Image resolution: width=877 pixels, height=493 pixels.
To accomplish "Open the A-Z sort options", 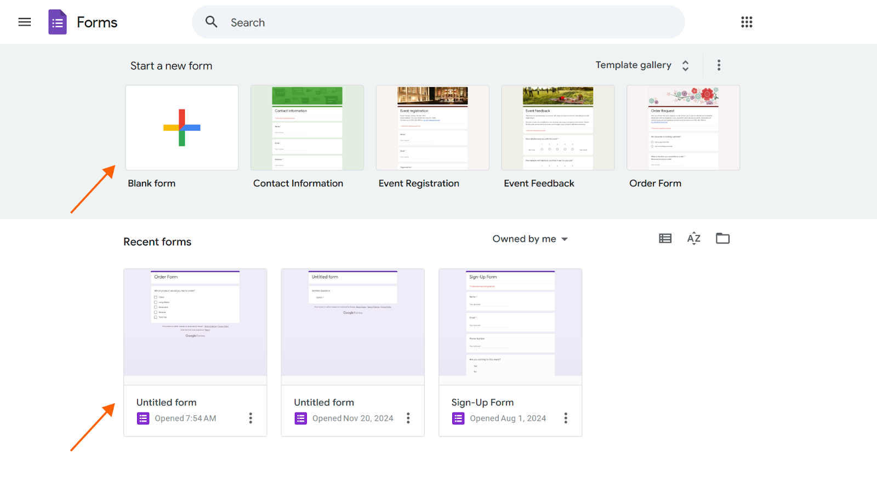I will point(694,238).
